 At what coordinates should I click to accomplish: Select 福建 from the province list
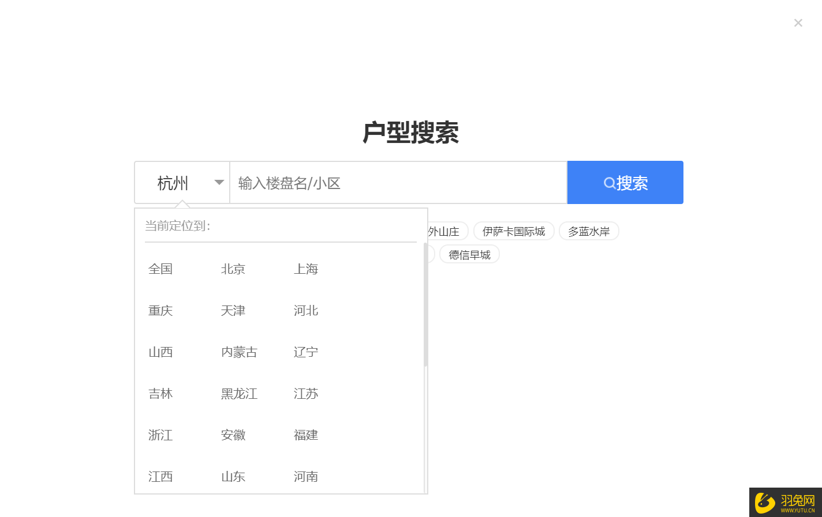(x=306, y=435)
